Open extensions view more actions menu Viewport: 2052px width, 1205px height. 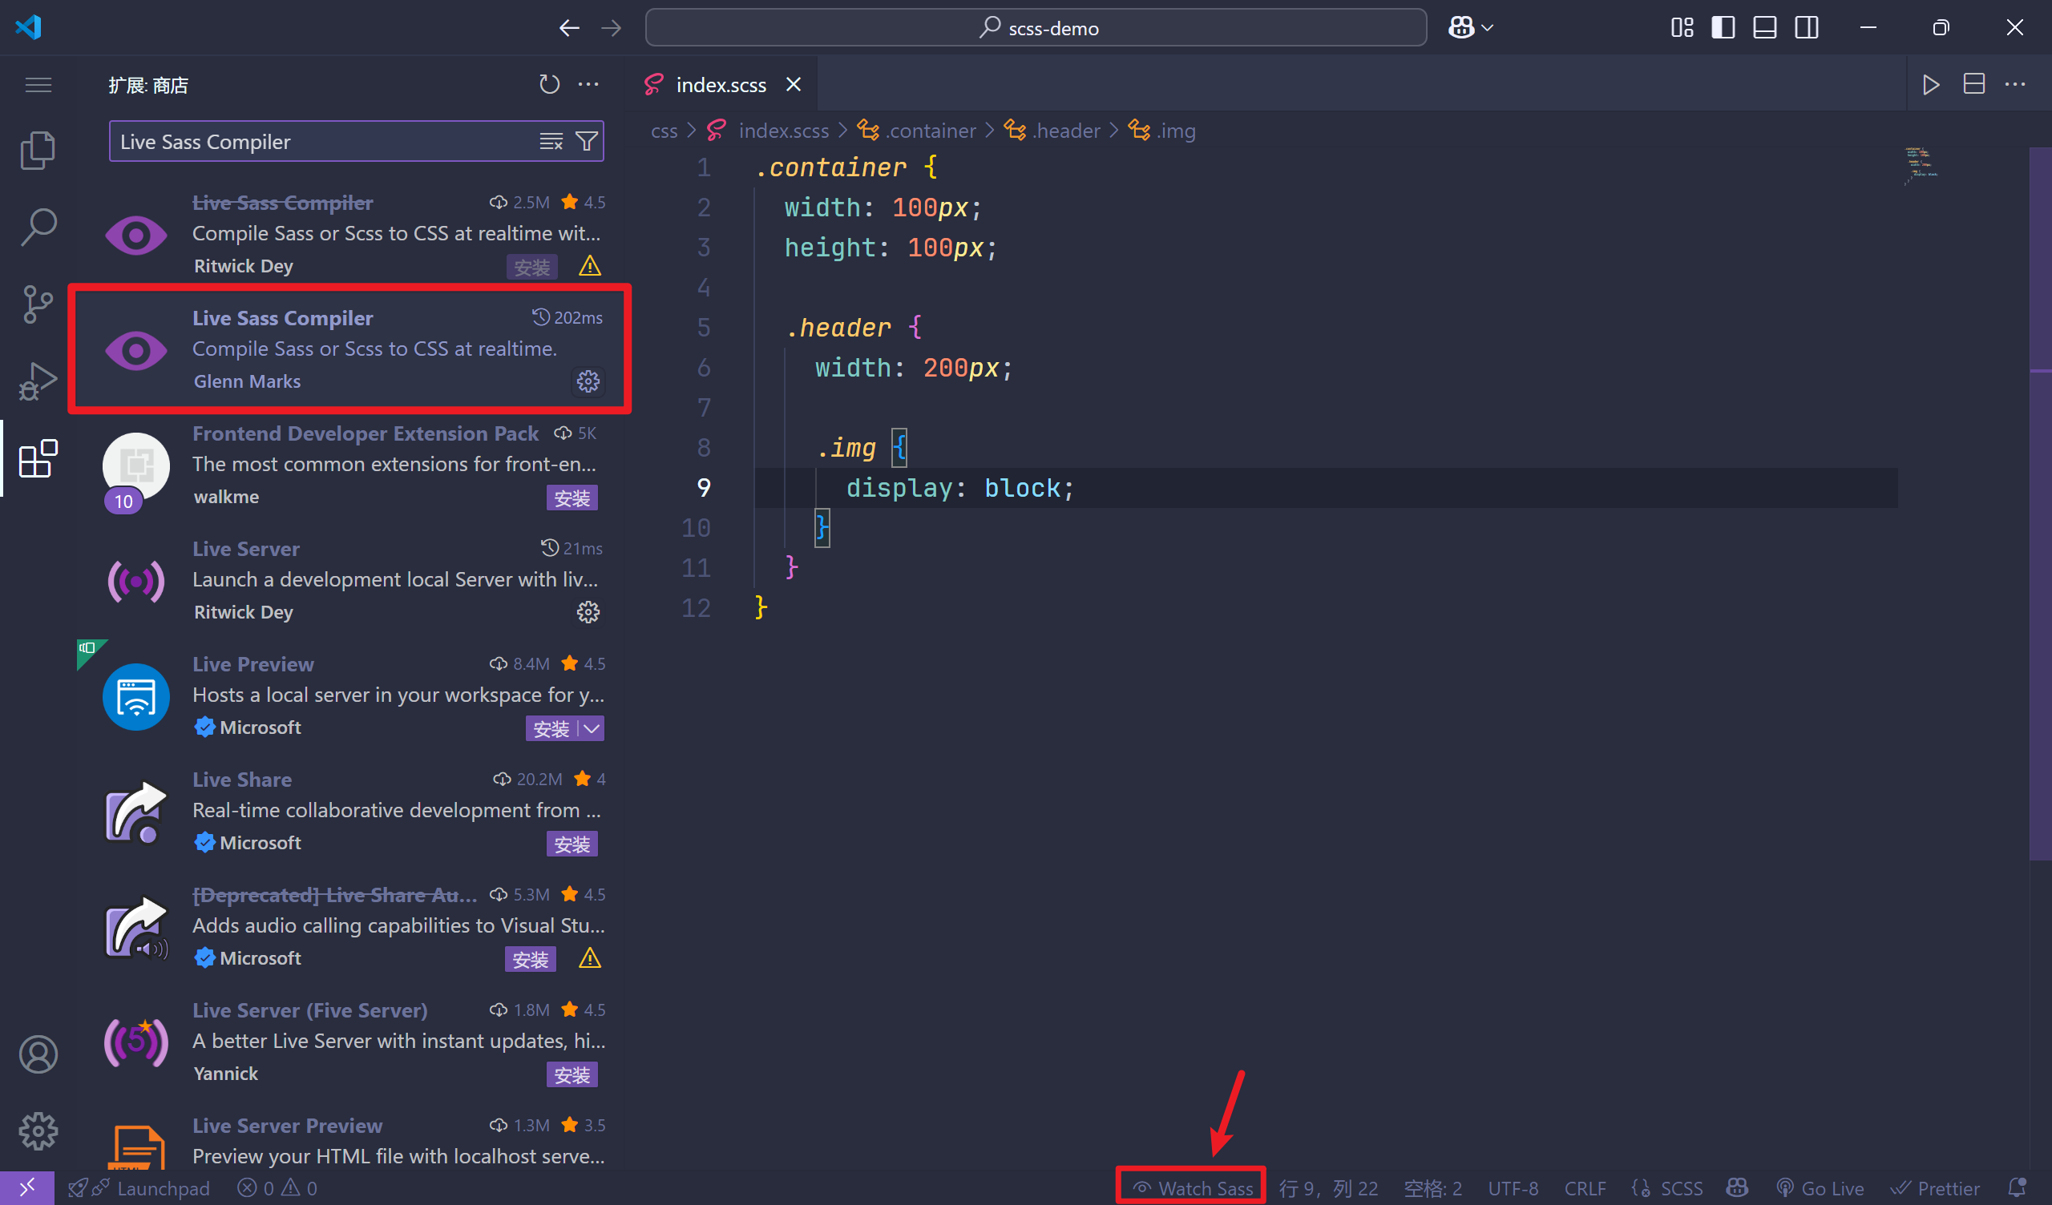[588, 85]
